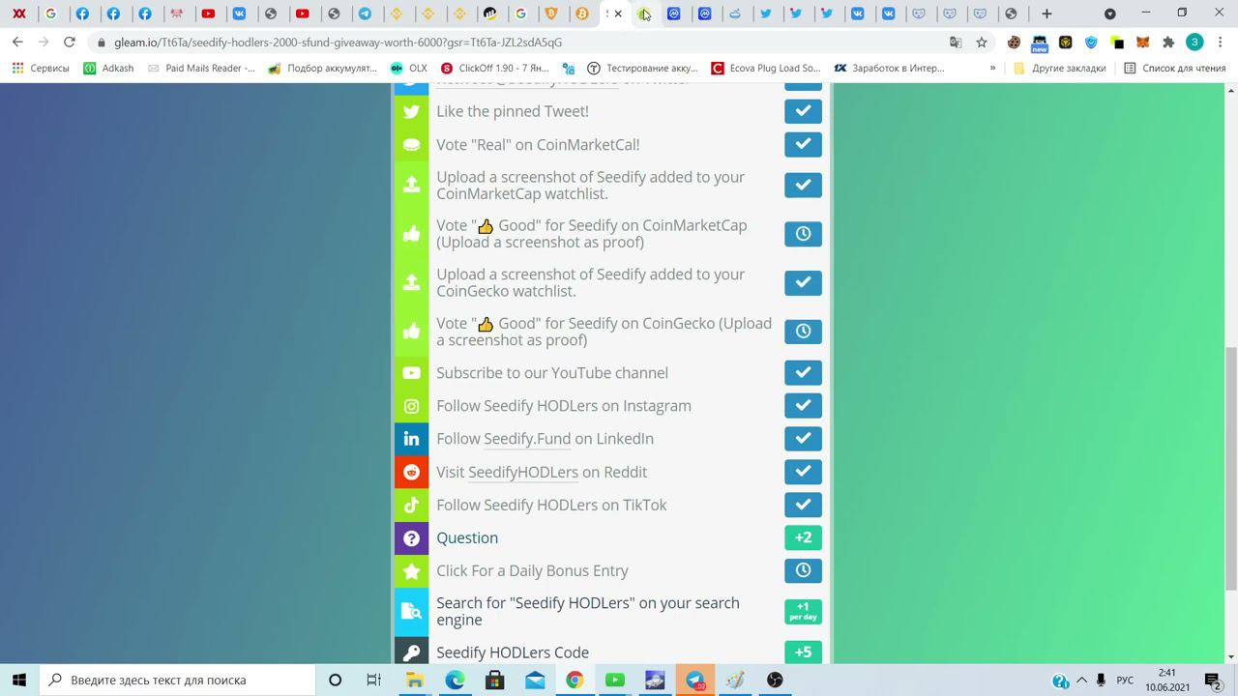Open Ecova Plug Load bookmark

pos(766,69)
